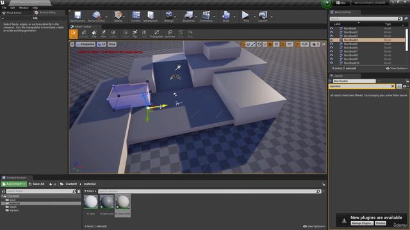Select the translate transform mode in viewport
The width and height of the screenshot is (410, 230).
pos(243,44)
